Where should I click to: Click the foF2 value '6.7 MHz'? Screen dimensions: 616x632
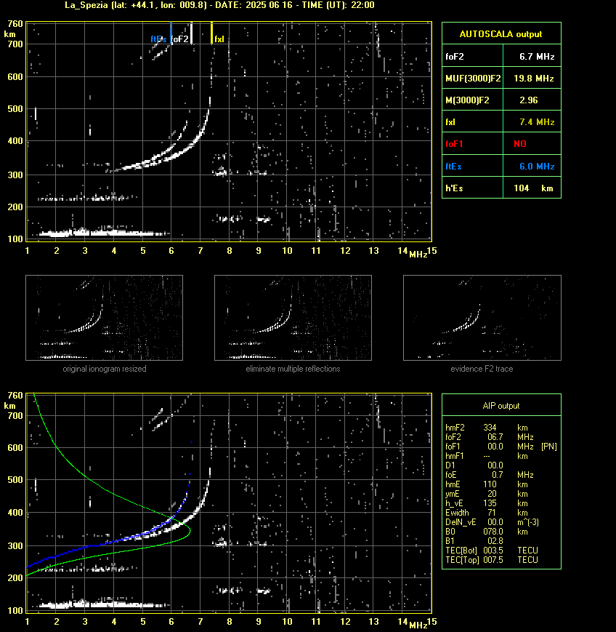pyautogui.click(x=537, y=57)
